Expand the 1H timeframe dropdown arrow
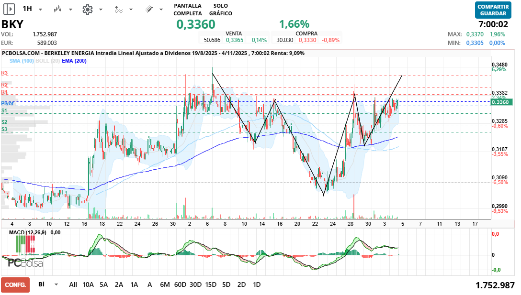 [40, 10]
